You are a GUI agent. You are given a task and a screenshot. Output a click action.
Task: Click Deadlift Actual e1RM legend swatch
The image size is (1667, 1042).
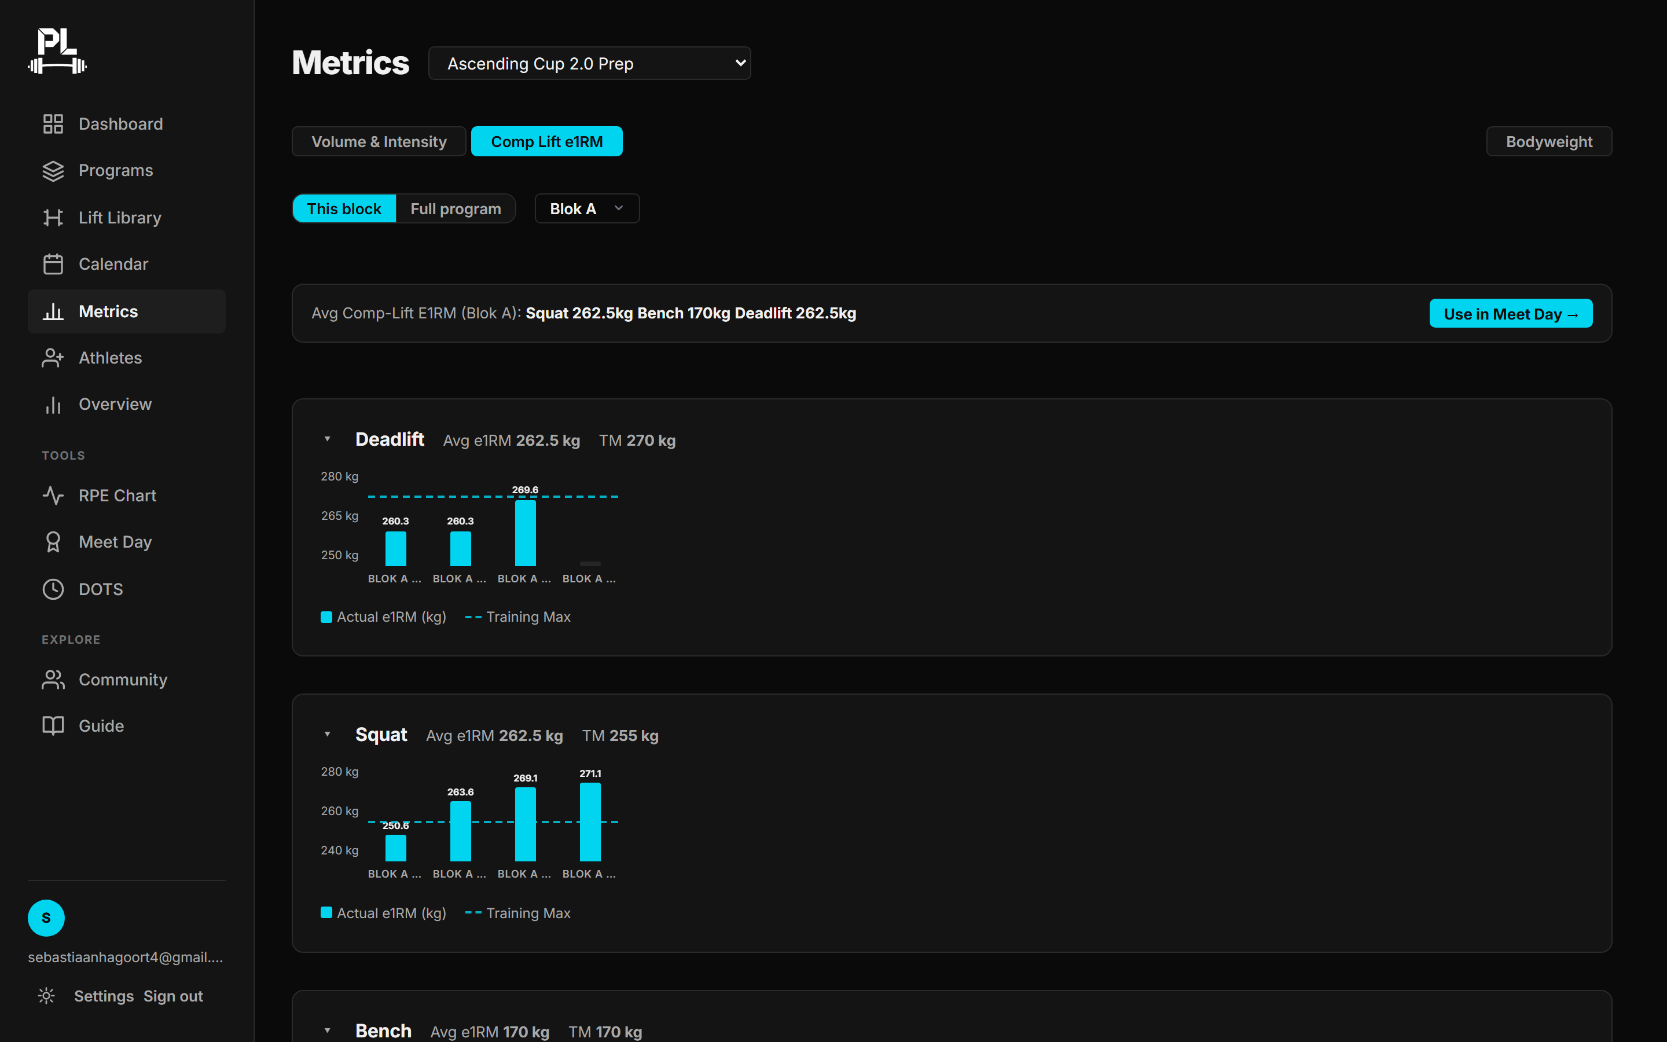pyautogui.click(x=326, y=617)
